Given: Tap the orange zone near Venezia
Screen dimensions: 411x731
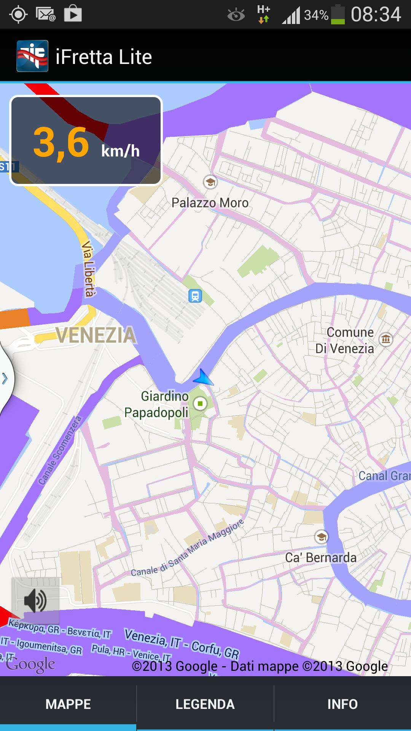Looking at the screenshot, I should click(14, 319).
